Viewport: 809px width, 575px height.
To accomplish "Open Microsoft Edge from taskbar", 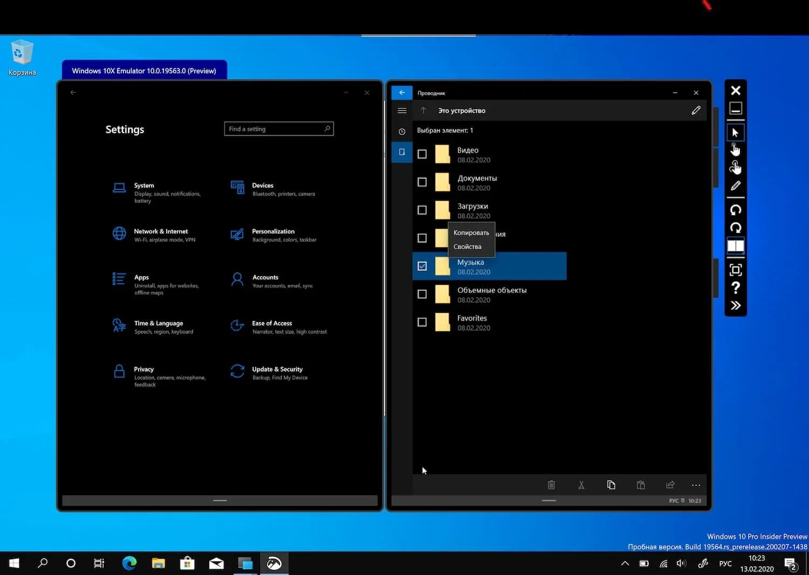I will click(x=129, y=563).
